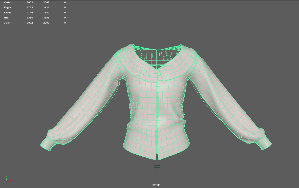
Task: Click the small joint icon below the shirt
Action: (157, 167)
